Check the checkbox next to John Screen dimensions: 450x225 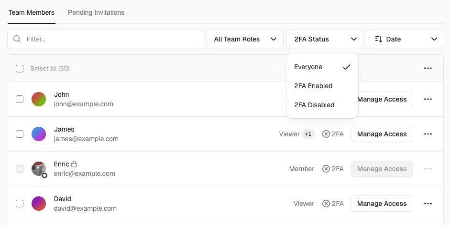[x=20, y=99]
